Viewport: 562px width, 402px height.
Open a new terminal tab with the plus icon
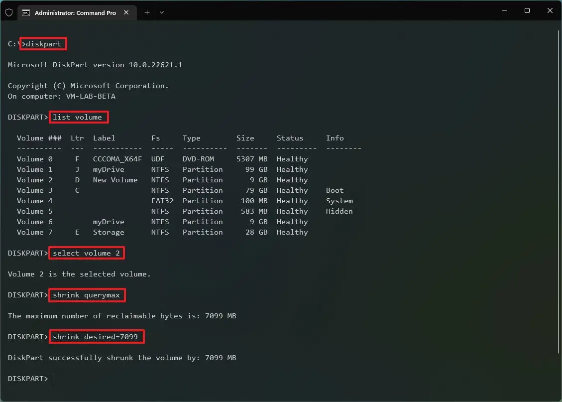coord(146,13)
